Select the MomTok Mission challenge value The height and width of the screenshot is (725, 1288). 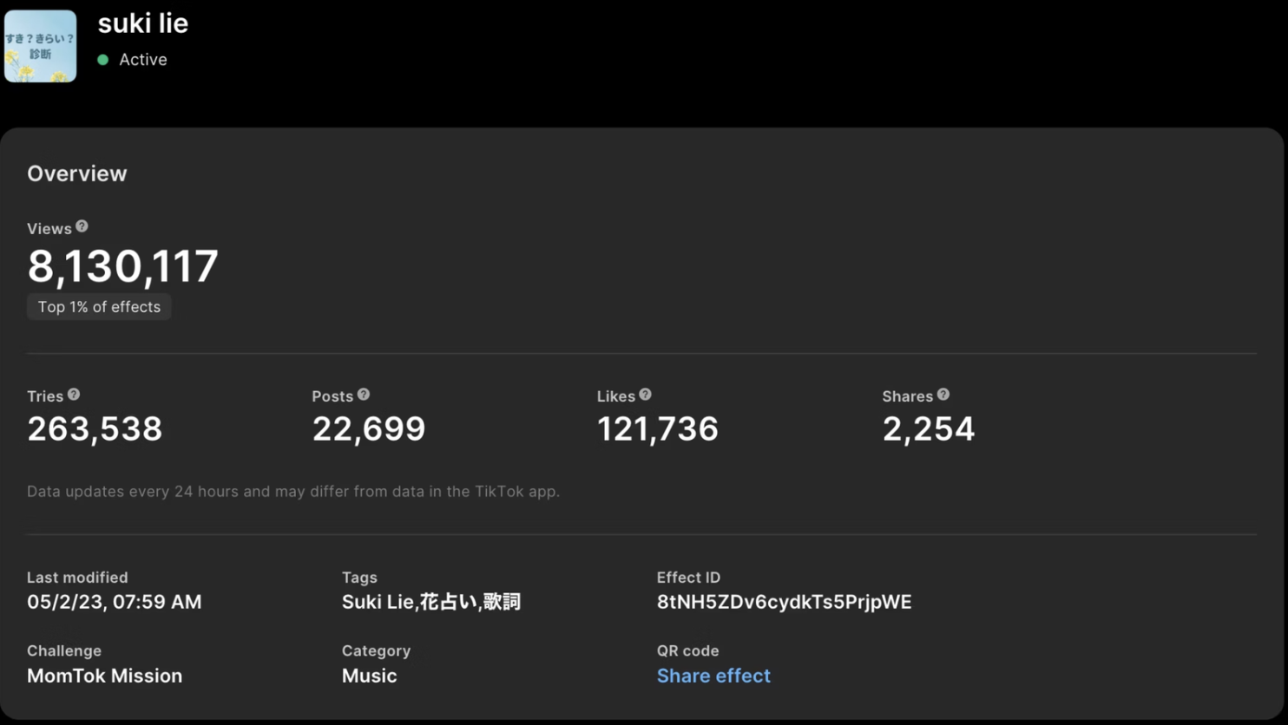[x=105, y=676]
